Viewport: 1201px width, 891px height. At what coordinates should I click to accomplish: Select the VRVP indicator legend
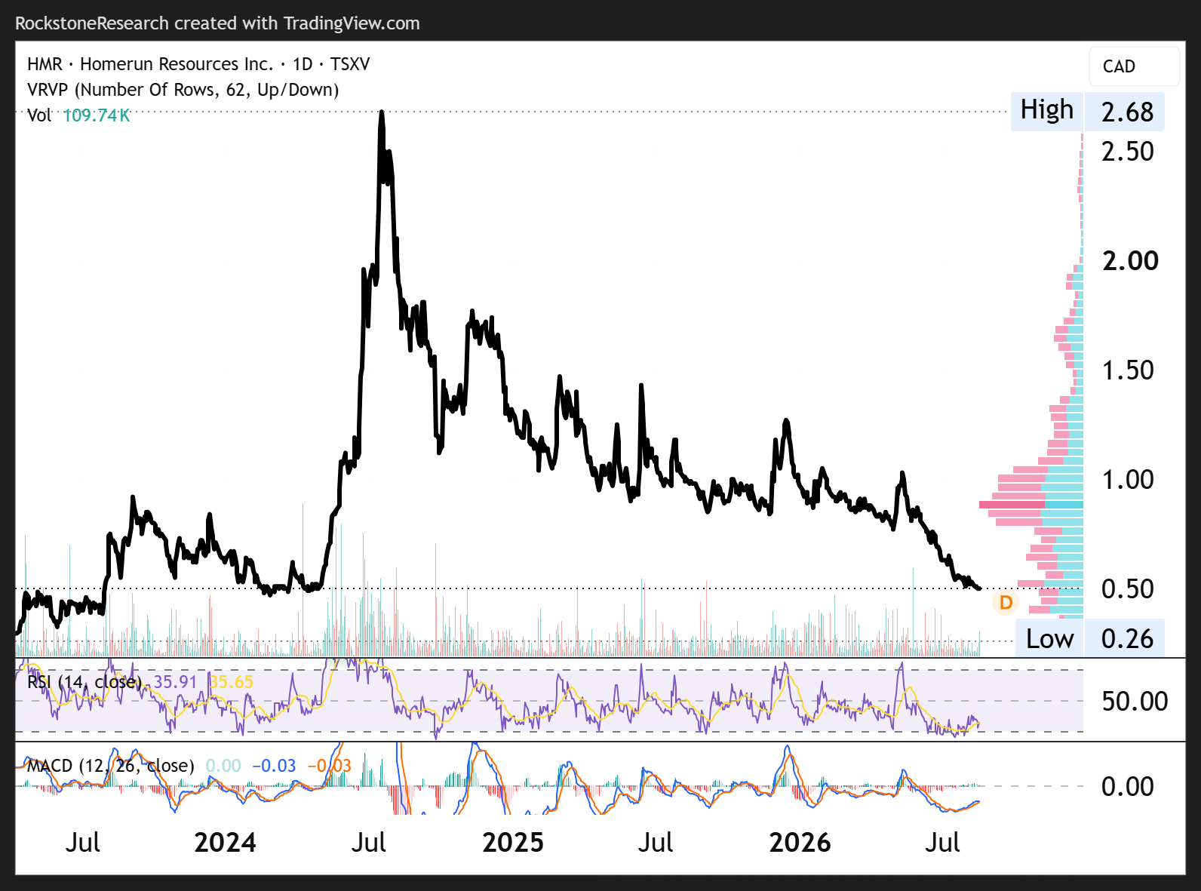[x=183, y=90]
